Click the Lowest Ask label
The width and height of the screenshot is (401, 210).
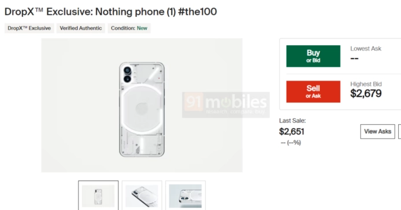pyautogui.click(x=366, y=49)
